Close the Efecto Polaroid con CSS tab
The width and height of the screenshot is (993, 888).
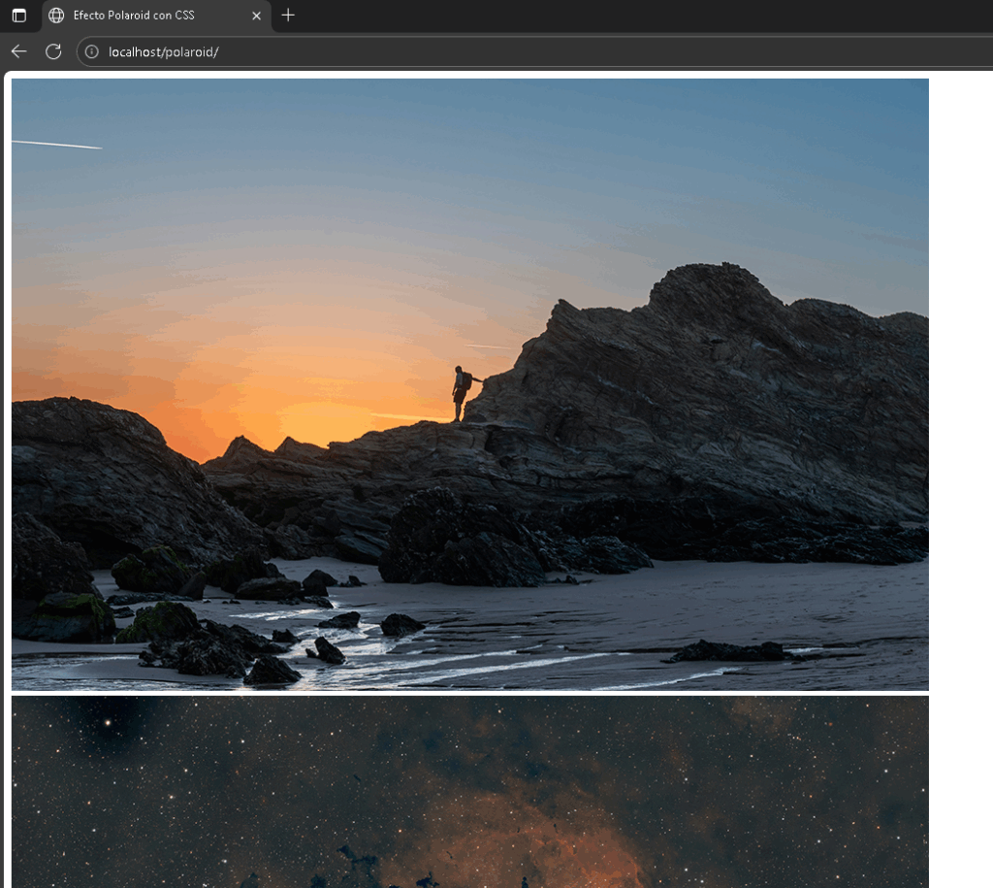click(256, 16)
